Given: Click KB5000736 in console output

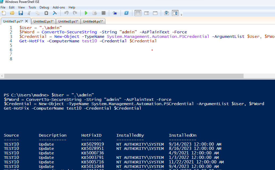Looking at the screenshot, I should click(93, 153).
